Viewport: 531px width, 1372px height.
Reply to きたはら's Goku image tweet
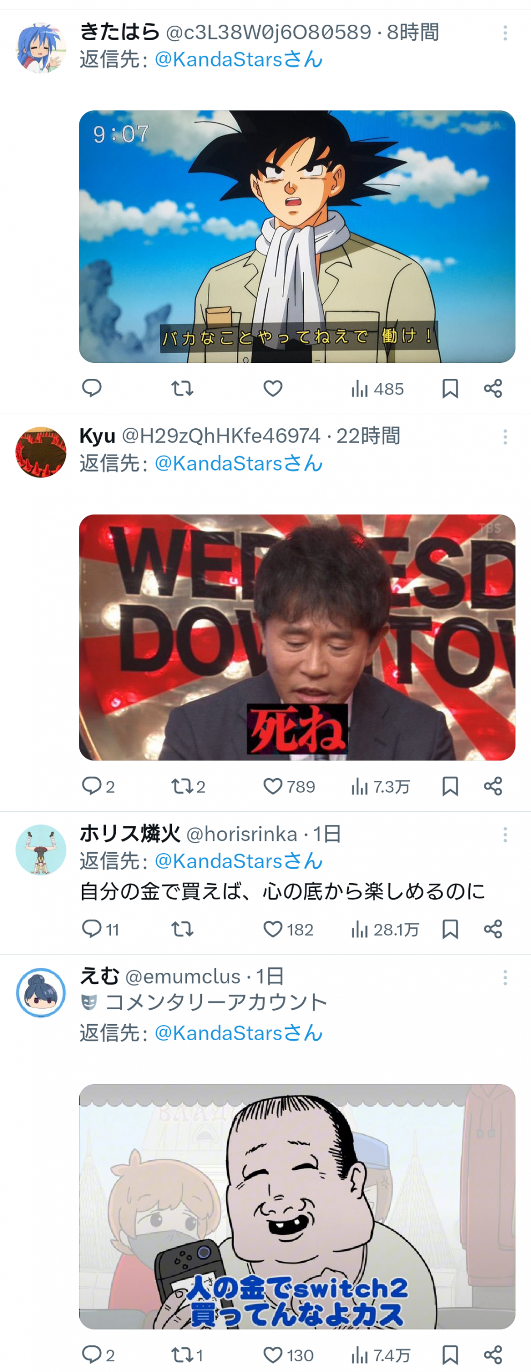tap(92, 388)
